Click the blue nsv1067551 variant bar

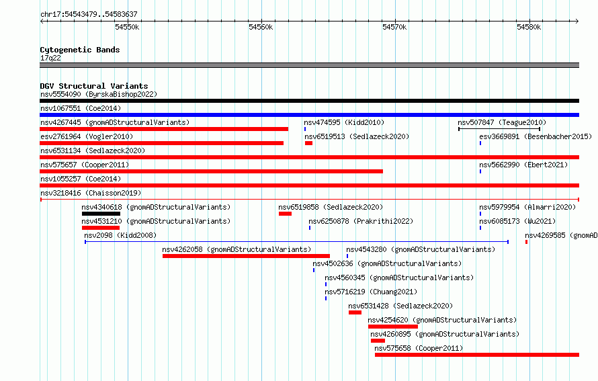pyautogui.click(x=309, y=115)
